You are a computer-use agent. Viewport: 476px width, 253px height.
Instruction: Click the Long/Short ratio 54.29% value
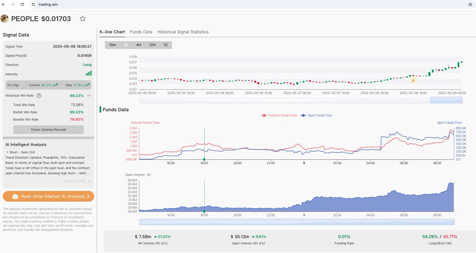pyautogui.click(x=430, y=237)
